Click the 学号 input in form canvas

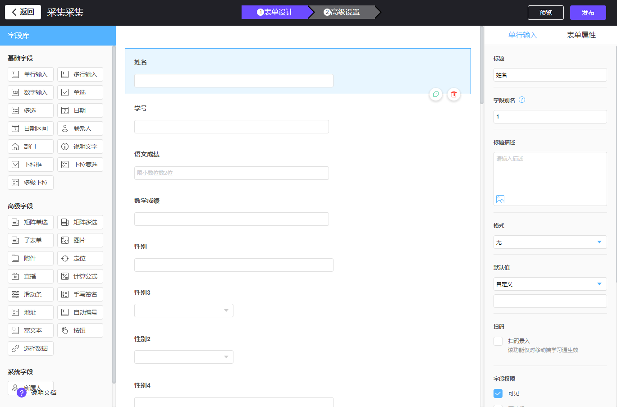click(x=232, y=127)
